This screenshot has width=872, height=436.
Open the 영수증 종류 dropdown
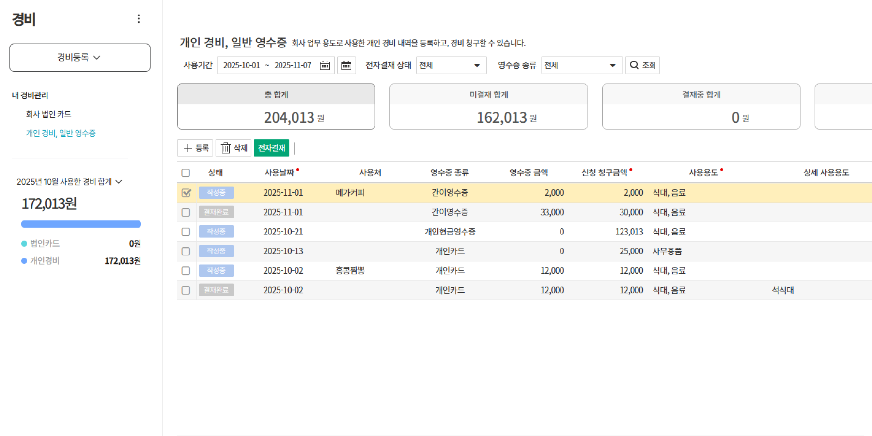pyautogui.click(x=581, y=65)
